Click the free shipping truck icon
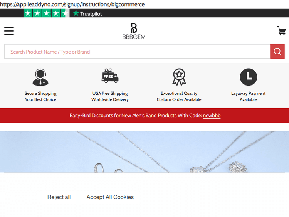This screenshot has height=217, width=289. [110, 76]
